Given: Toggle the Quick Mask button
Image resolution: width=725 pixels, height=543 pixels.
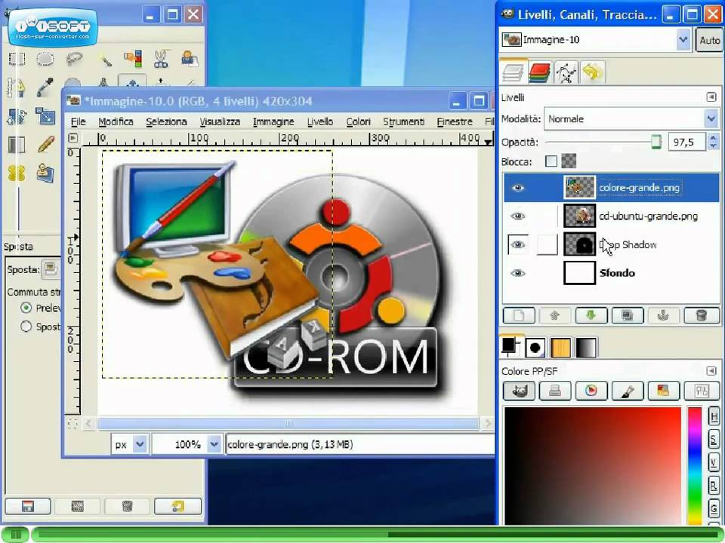Looking at the screenshot, I should [72, 424].
